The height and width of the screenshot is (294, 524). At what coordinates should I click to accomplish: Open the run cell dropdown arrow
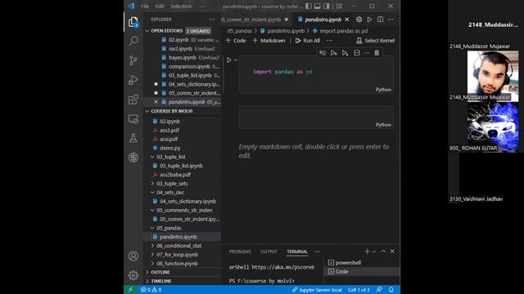click(236, 60)
